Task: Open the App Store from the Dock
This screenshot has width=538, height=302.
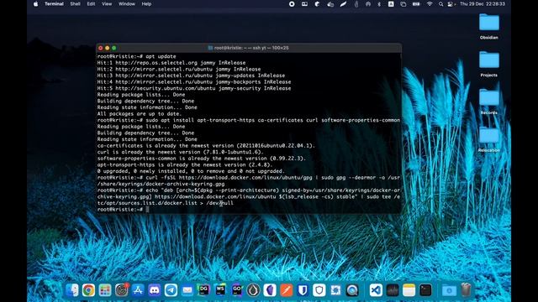Action: pos(138,290)
